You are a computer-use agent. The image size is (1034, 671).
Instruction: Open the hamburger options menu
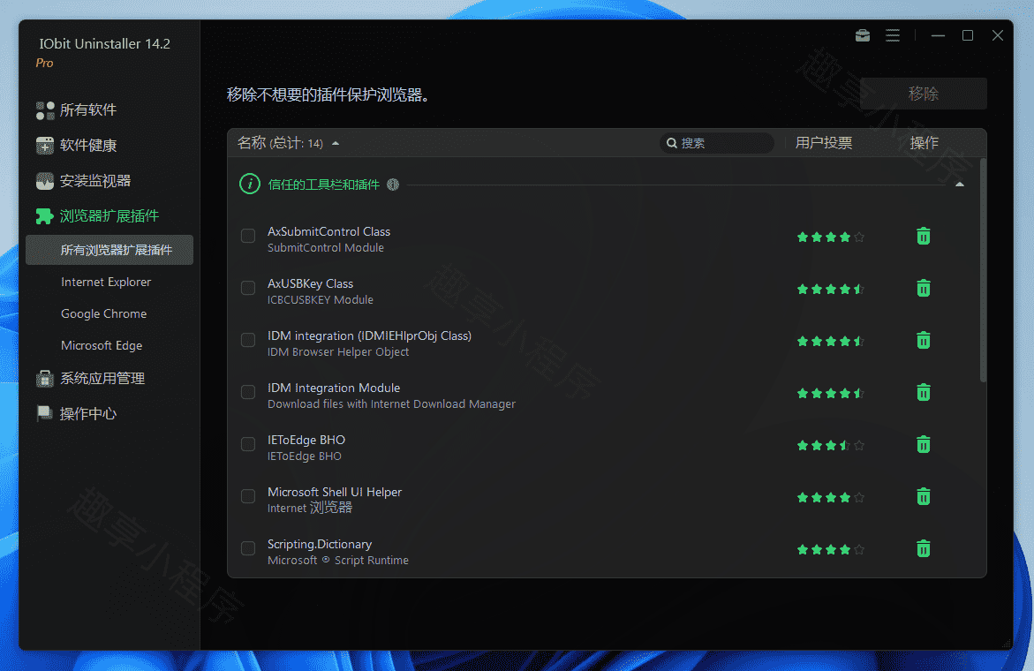tap(892, 35)
